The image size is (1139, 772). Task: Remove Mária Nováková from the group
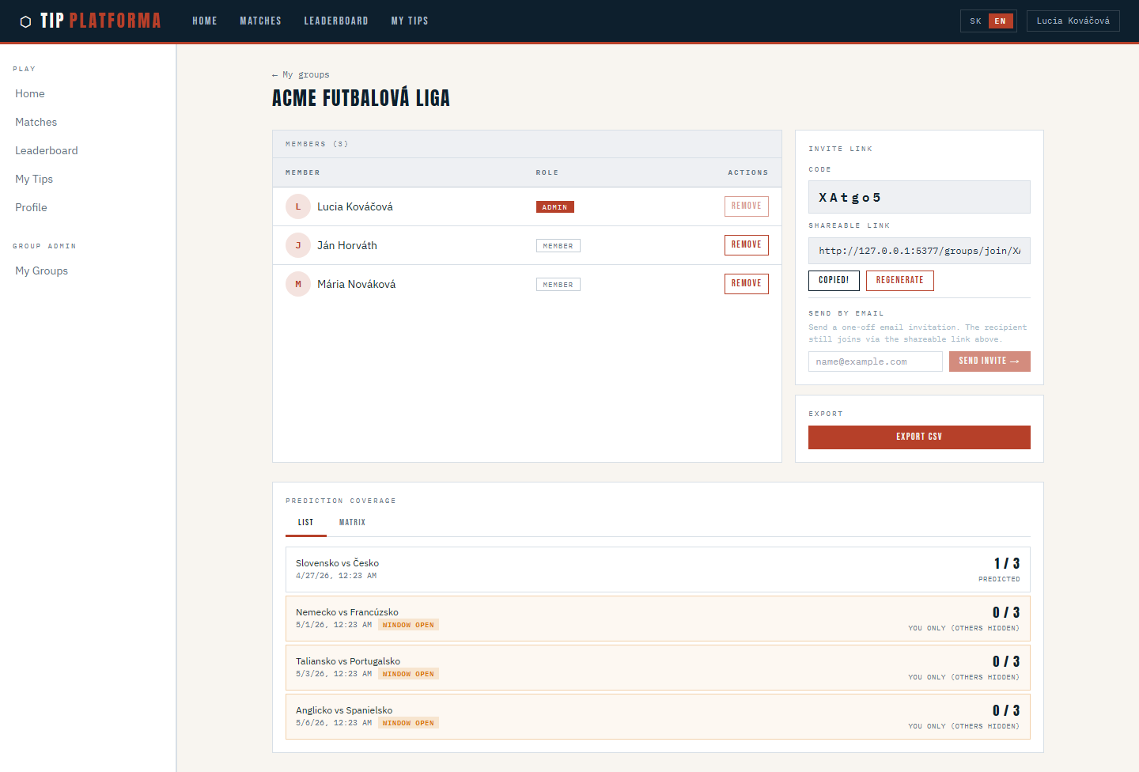click(746, 284)
